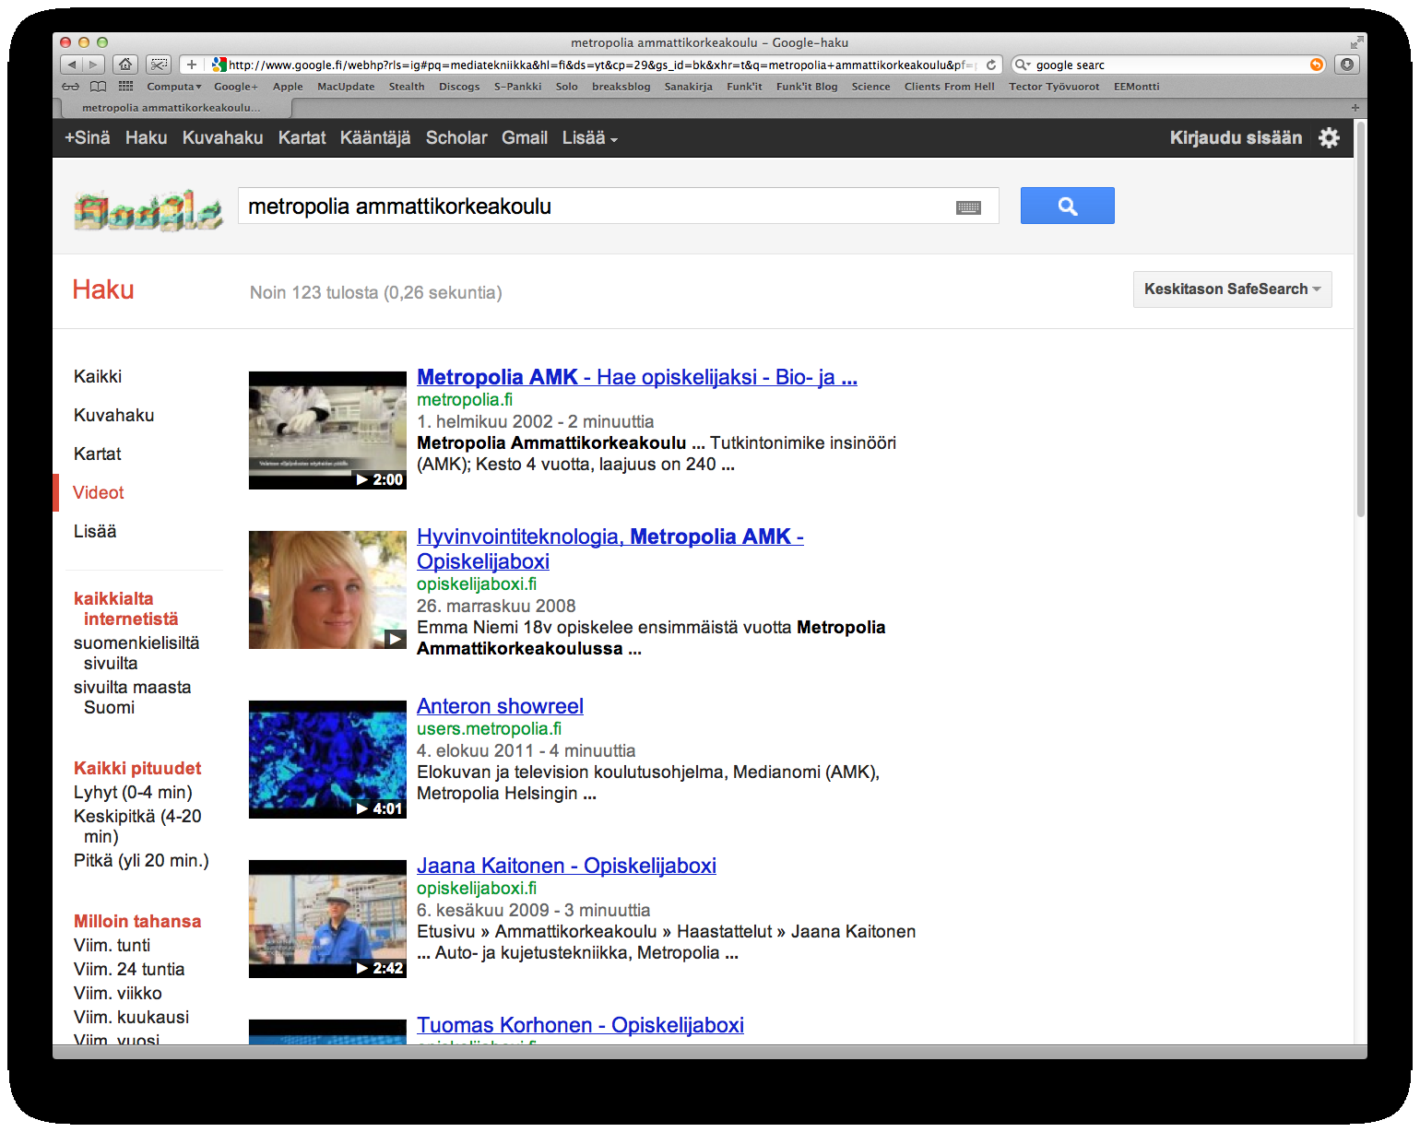Filter results by Viim. 24 tuntia

[129, 969]
